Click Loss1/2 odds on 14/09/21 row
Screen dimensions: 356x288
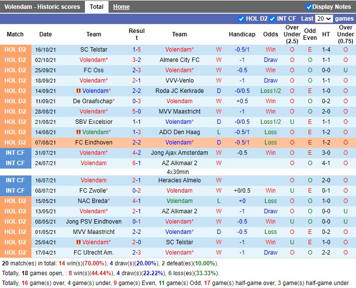[x=271, y=91]
